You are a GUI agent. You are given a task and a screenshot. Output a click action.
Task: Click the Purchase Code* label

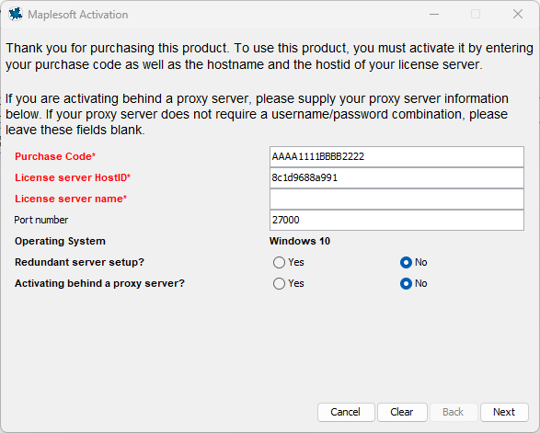[x=55, y=156]
